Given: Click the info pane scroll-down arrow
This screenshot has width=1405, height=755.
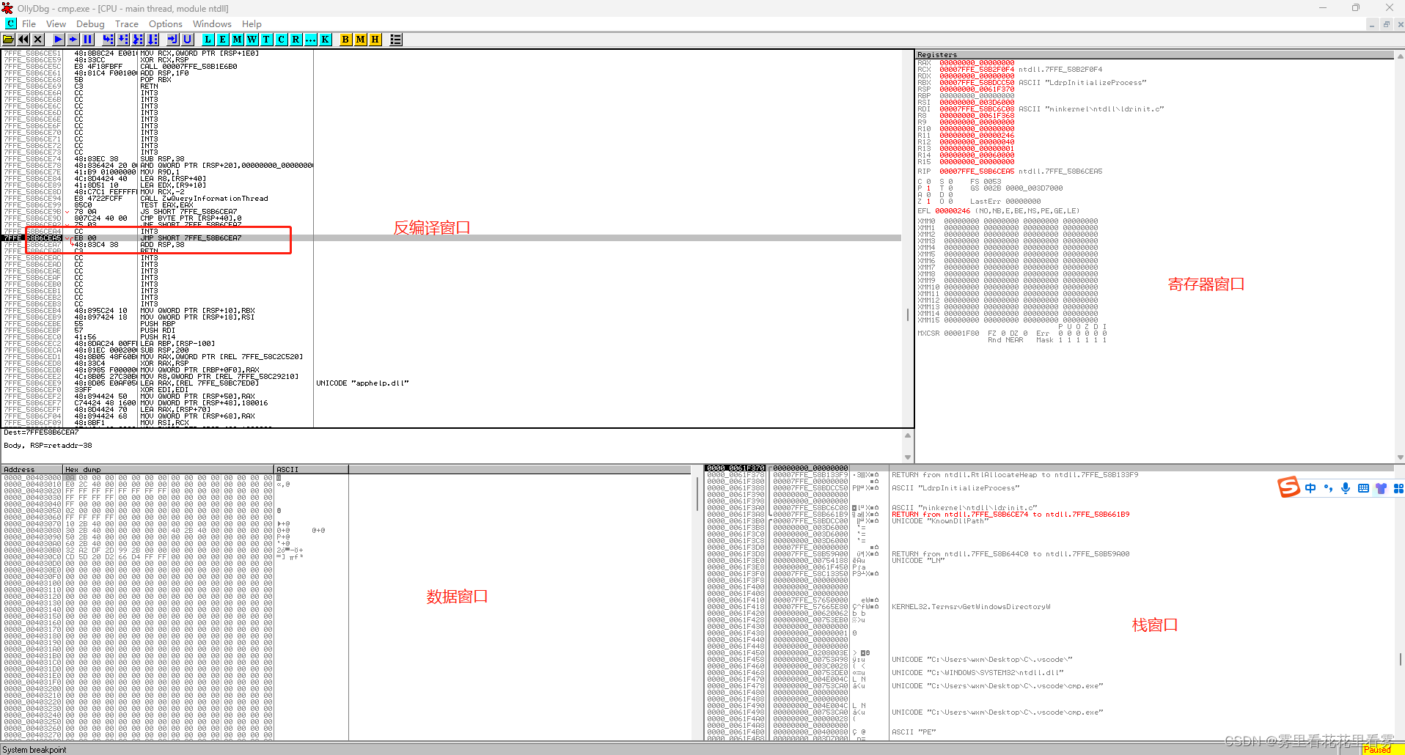Looking at the screenshot, I should point(908,457).
